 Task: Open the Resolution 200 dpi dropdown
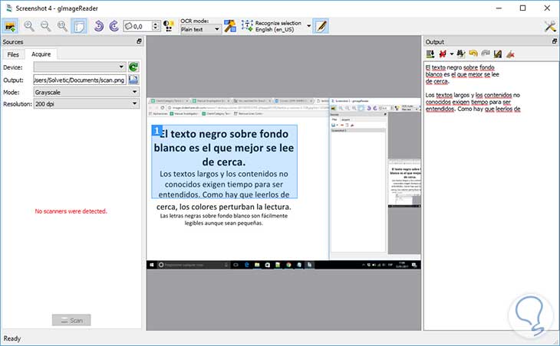point(87,103)
